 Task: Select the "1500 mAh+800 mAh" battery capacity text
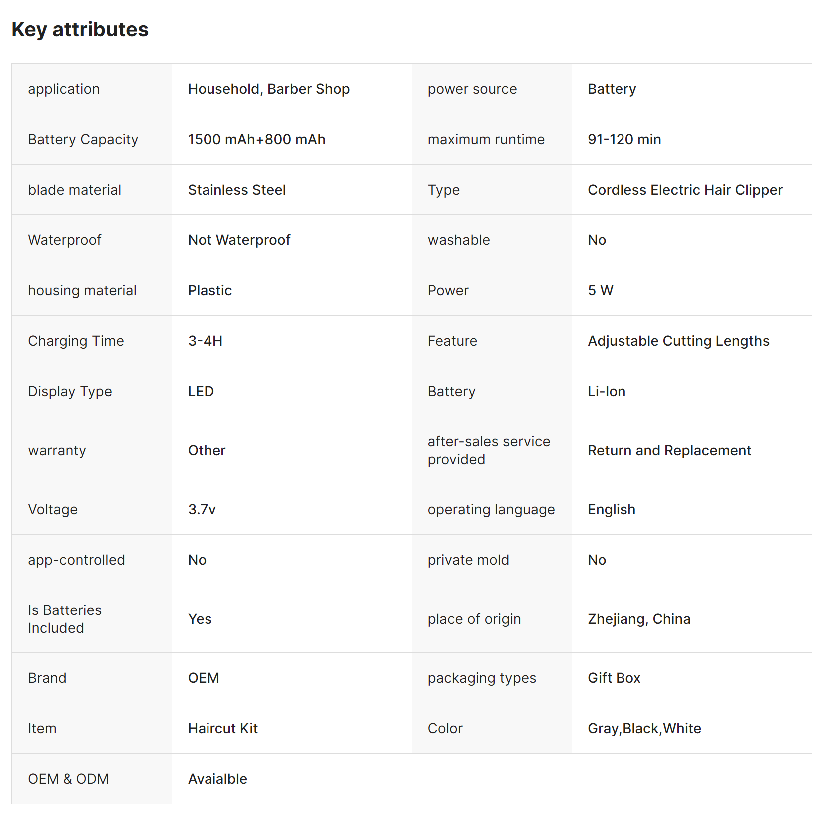click(x=256, y=139)
